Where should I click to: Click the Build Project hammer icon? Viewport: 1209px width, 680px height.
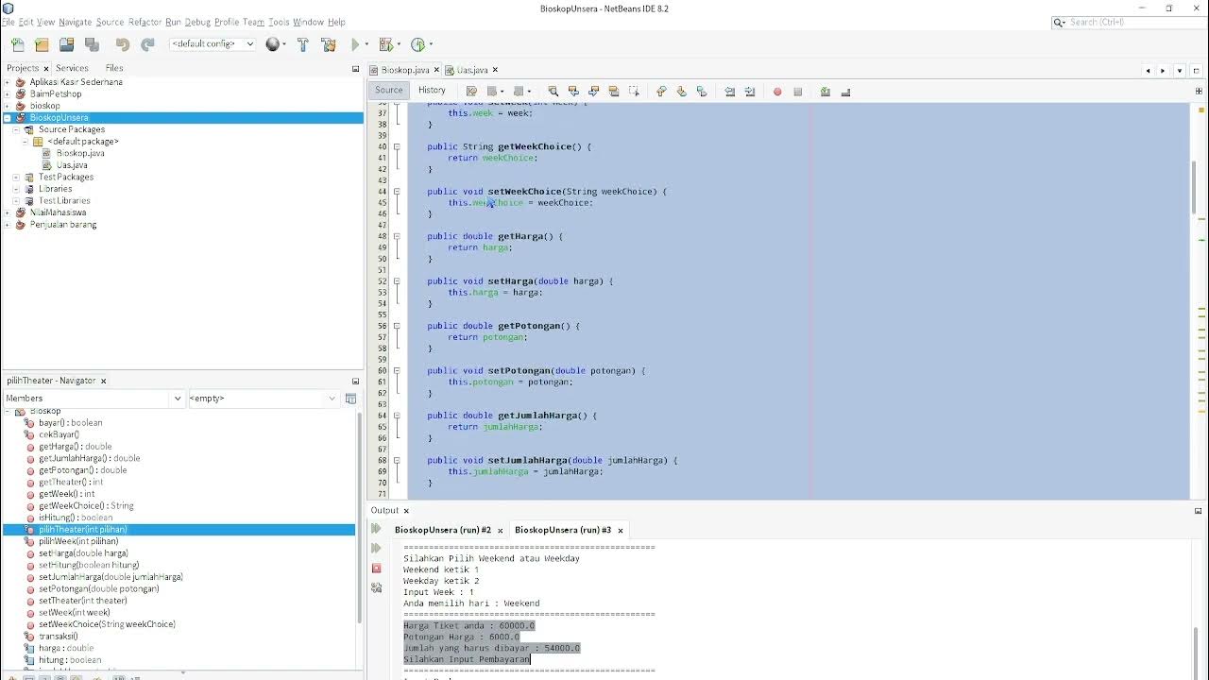pyautogui.click(x=303, y=44)
